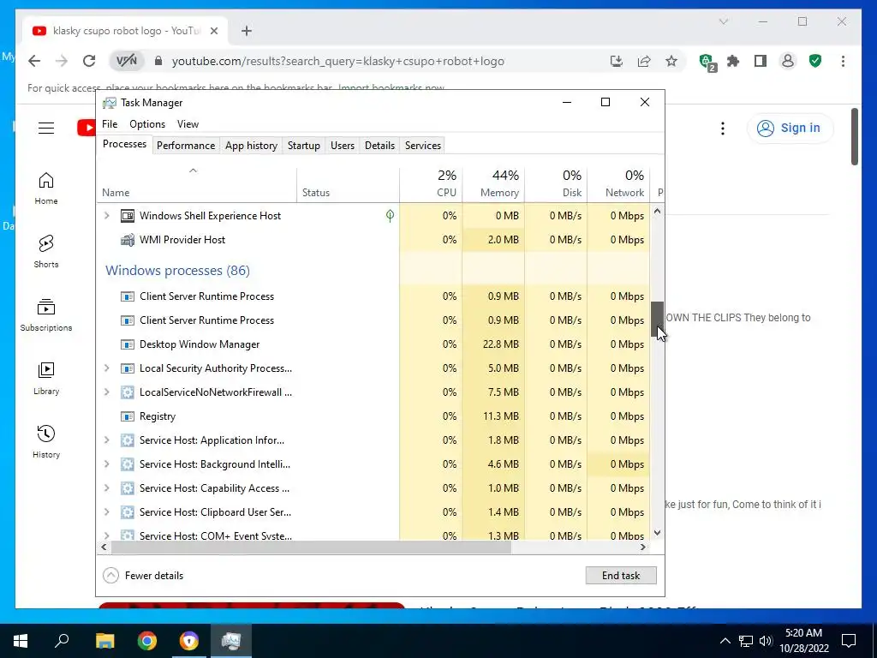The width and height of the screenshot is (877, 658).
Task: Expand LocalServiceNoNetworkFirewall row
Action: [107, 392]
